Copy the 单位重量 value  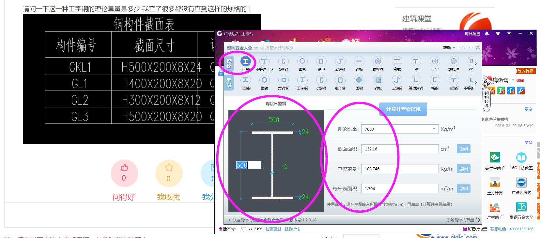pyautogui.click(x=464, y=169)
